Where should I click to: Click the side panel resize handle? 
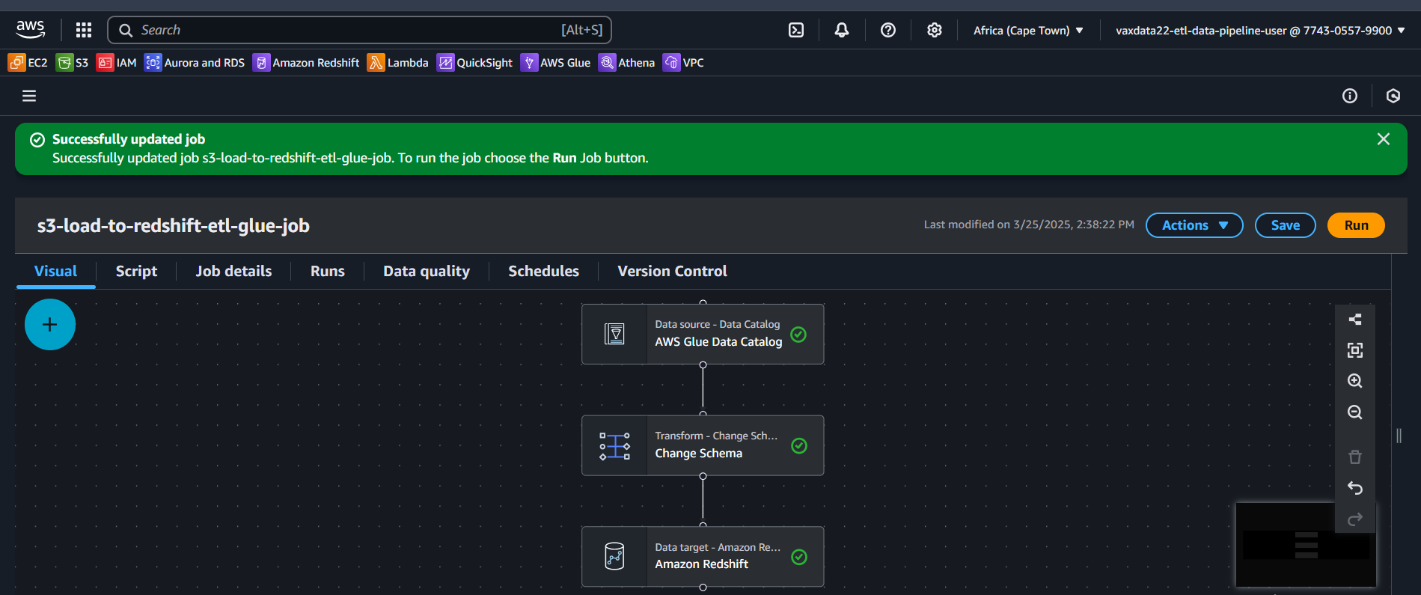[1399, 436]
